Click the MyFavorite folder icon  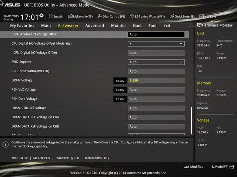pyautogui.click(x=70, y=16)
